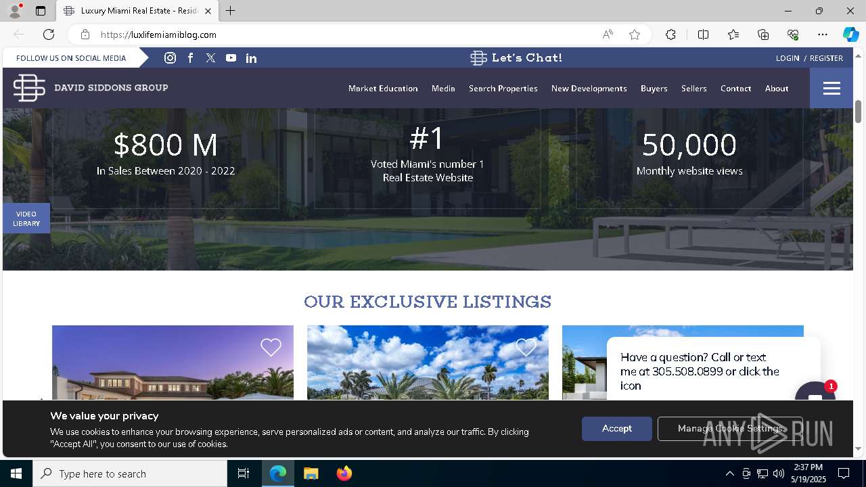The height and width of the screenshot is (487, 866).
Task: Open the YouTube channel icon
Action: [x=231, y=58]
